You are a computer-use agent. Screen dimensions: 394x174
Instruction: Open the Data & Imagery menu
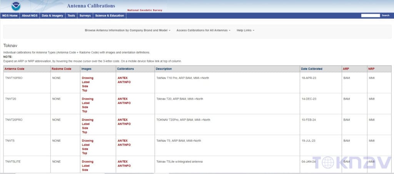click(x=52, y=16)
